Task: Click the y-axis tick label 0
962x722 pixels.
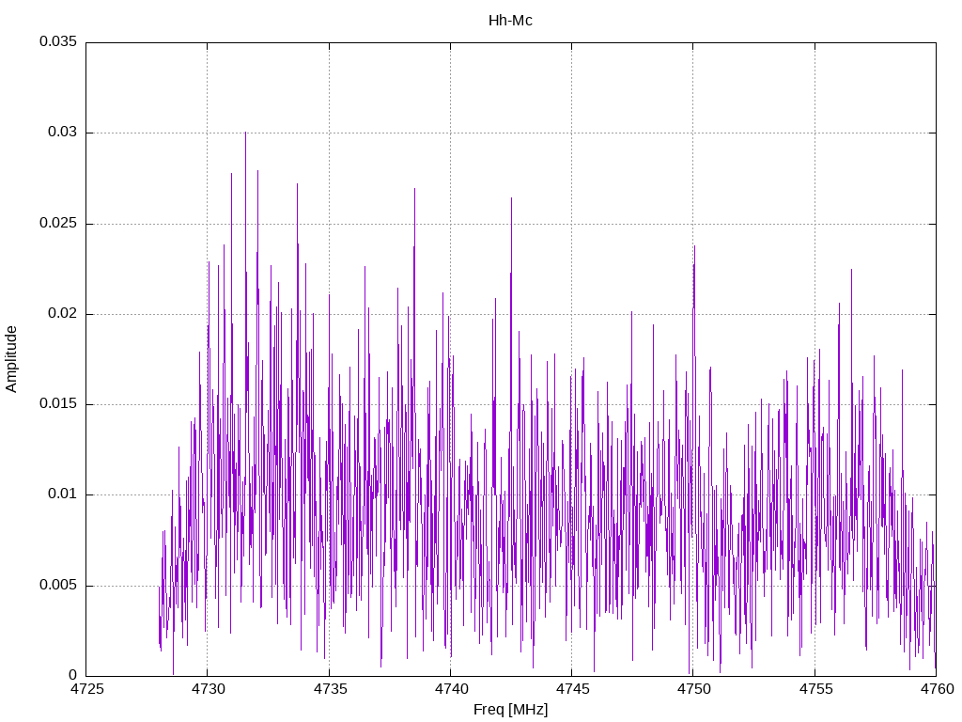Action: (73, 675)
